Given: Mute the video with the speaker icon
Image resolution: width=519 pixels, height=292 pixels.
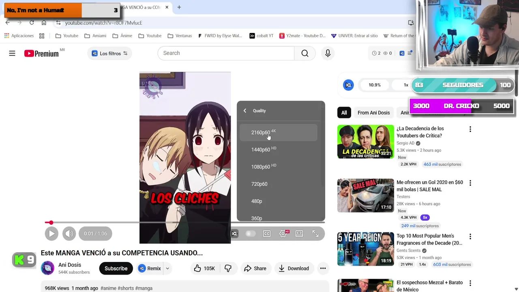Looking at the screenshot, I should (x=69, y=234).
